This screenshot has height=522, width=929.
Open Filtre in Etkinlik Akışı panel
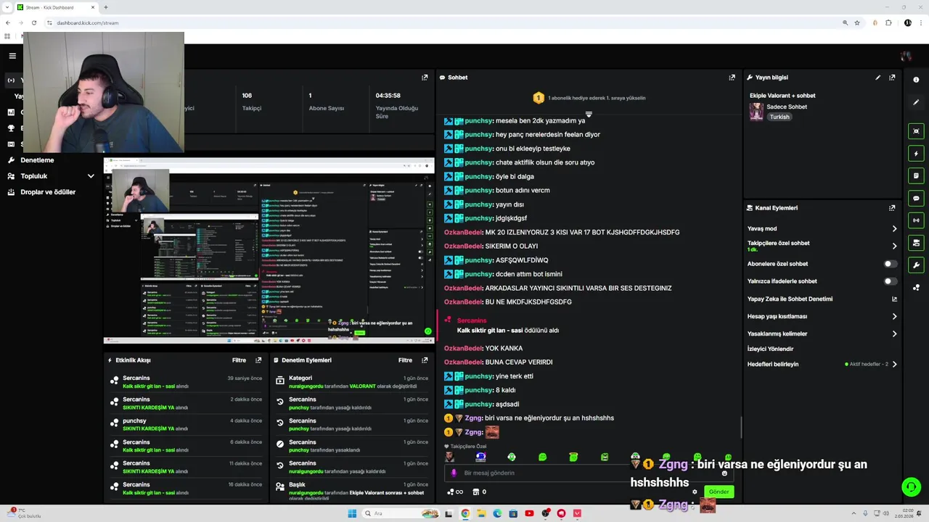pyautogui.click(x=239, y=360)
